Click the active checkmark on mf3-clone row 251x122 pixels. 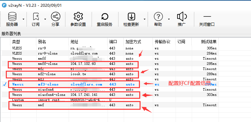(4, 85)
